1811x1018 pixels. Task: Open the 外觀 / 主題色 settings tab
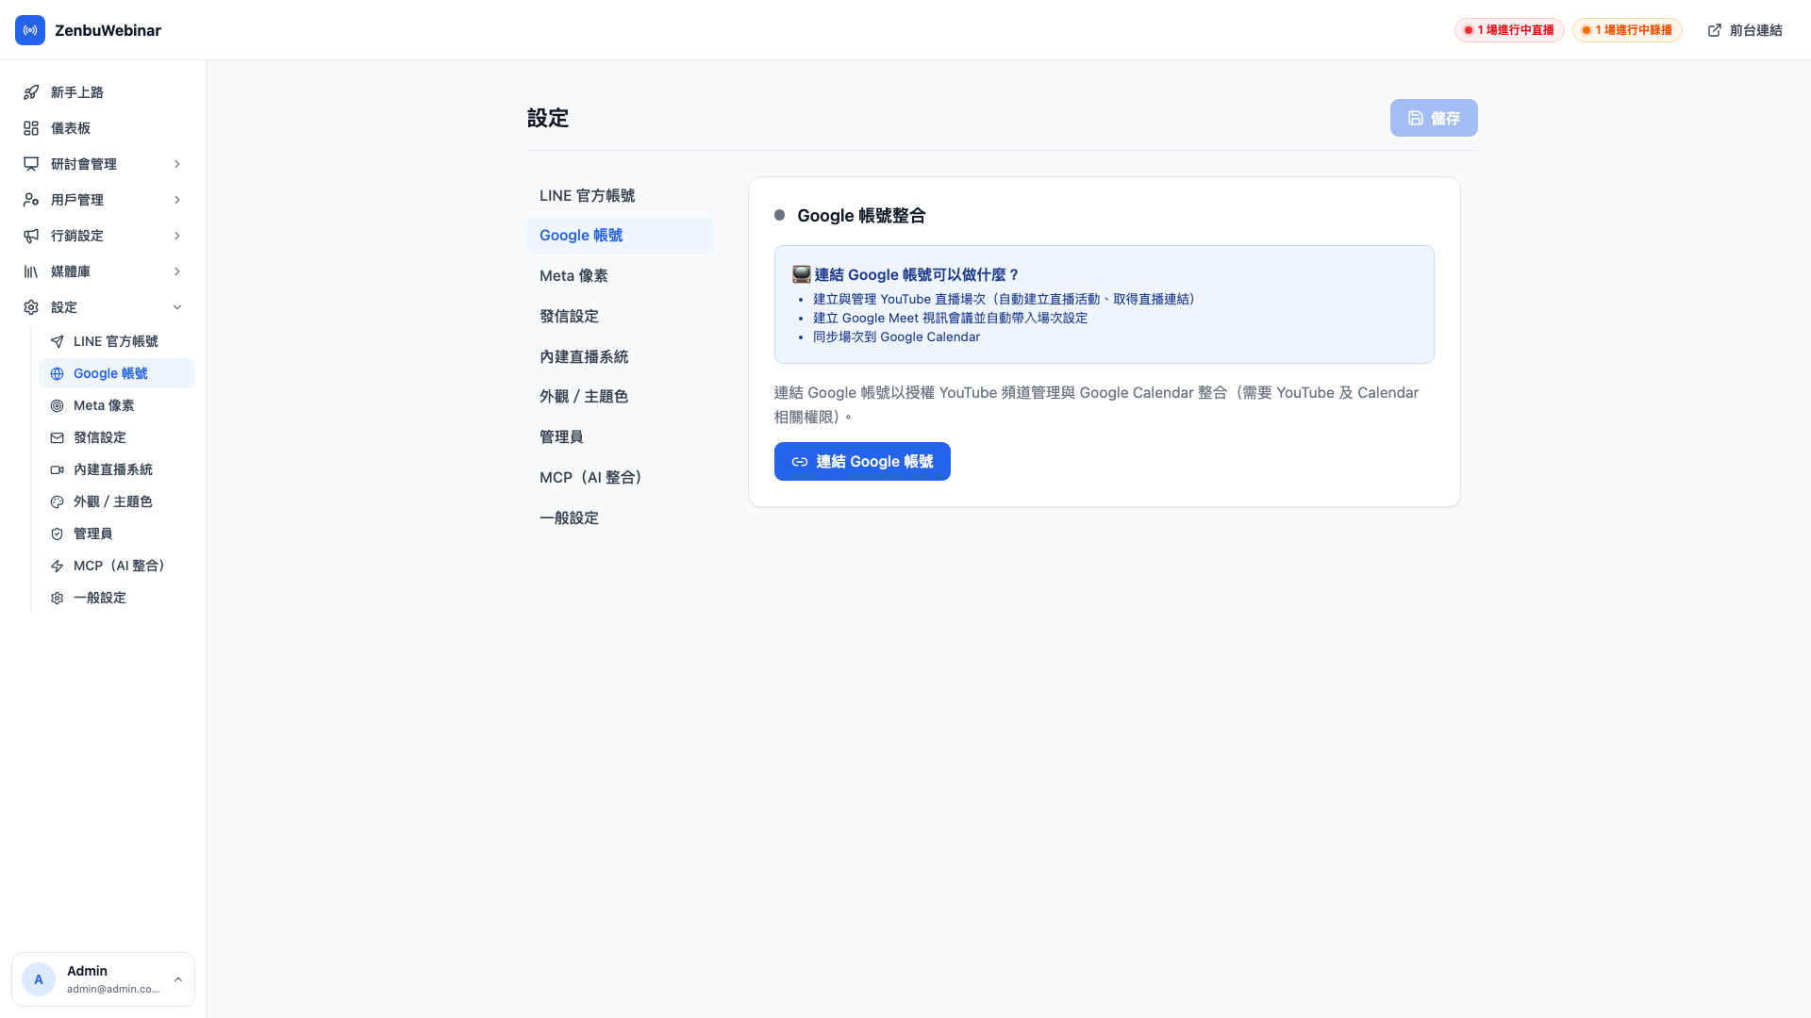(x=621, y=397)
